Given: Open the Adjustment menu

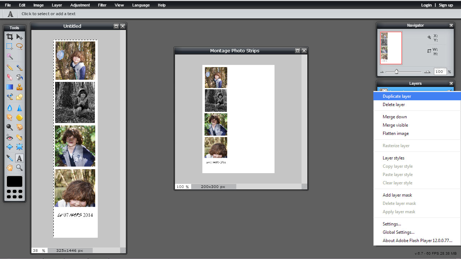Looking at the screenshot, I should [80, 5].
